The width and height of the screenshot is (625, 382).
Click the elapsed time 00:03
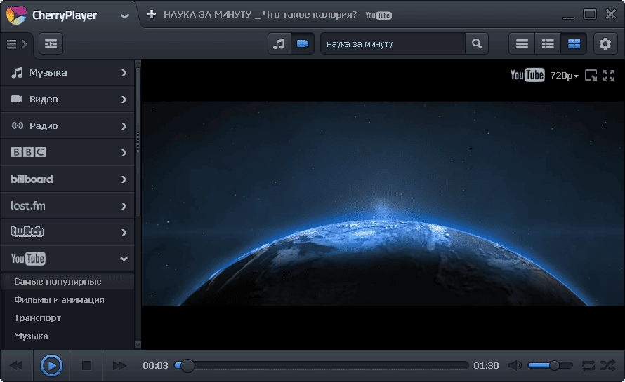click(155, 366)
